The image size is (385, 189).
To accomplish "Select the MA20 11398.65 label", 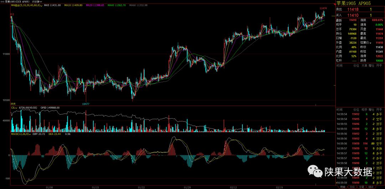I will tap(95, 5).
